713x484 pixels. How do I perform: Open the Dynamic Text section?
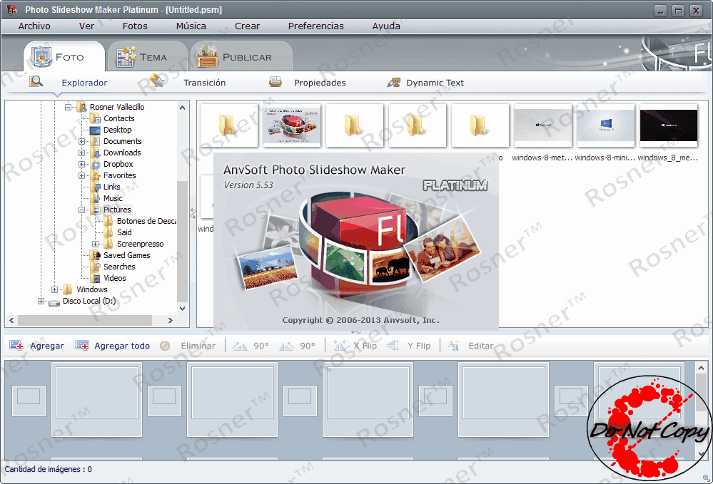435,83
